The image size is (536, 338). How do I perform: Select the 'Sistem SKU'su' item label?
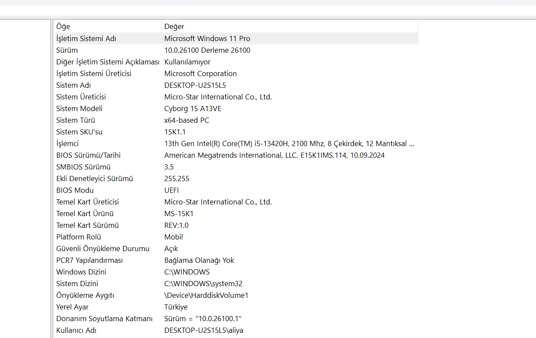(79, 132)
